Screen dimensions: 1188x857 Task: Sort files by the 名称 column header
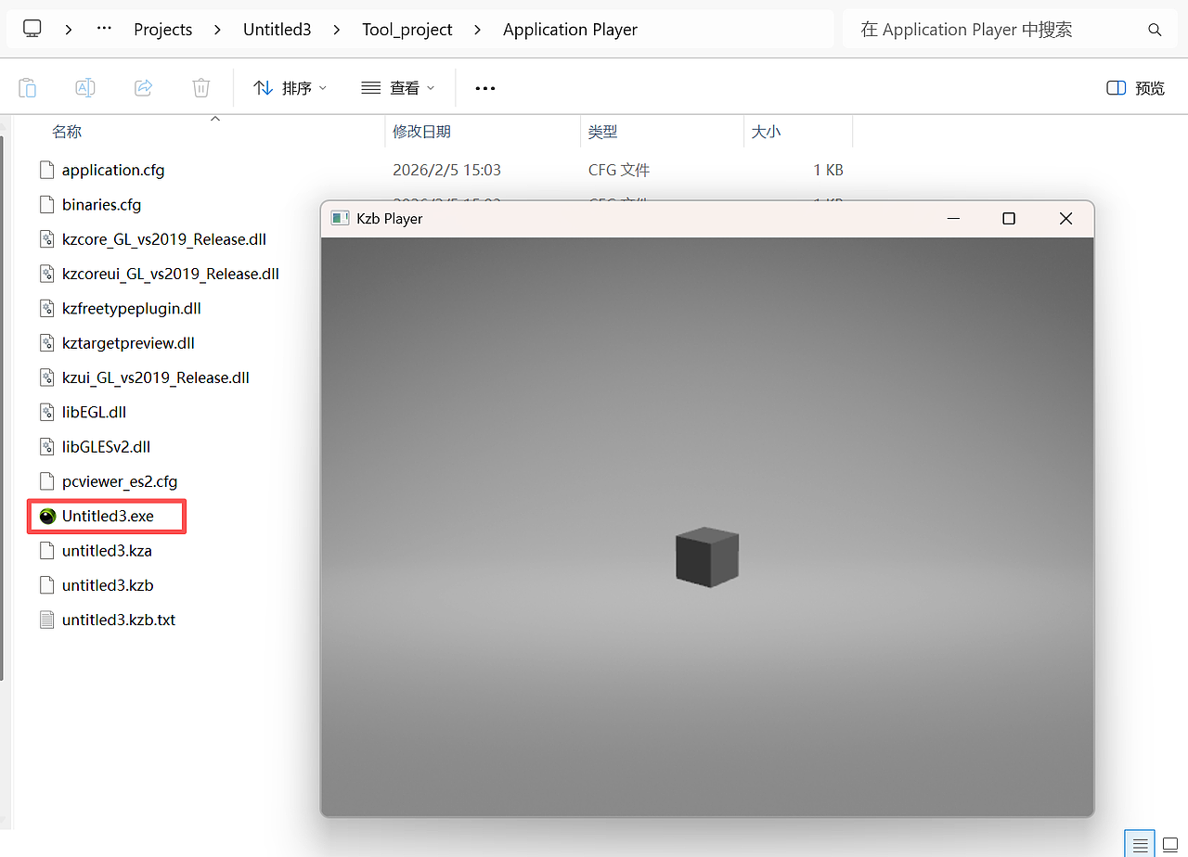pos(67,132)
